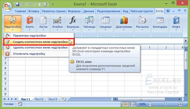Click macro record icon in status bar
Screen dimensions: 190x109
coord(20,104)
